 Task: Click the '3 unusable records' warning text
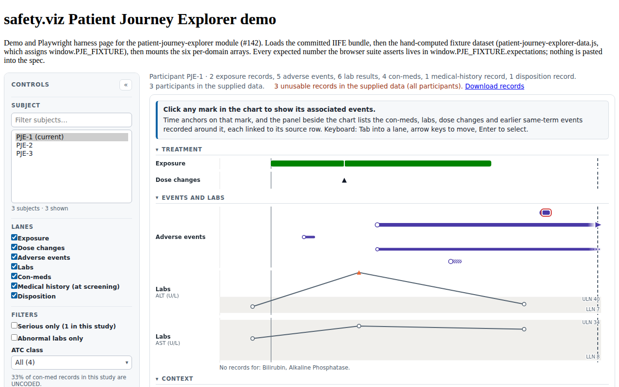(368, 86)
